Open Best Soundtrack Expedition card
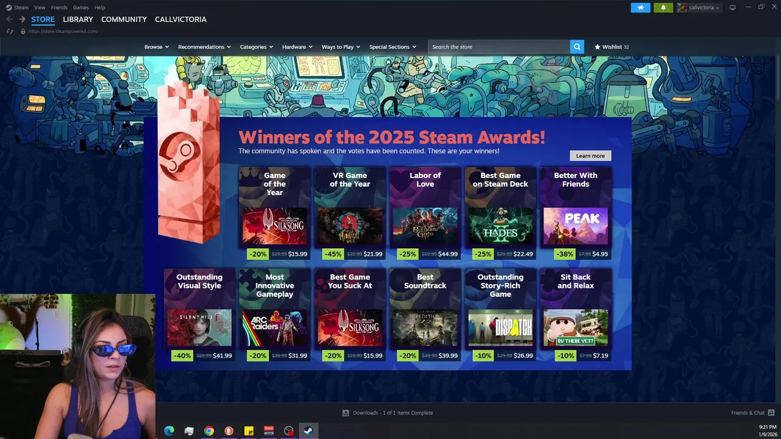Screen dimensions: 781x439 [x=425, y=315]
